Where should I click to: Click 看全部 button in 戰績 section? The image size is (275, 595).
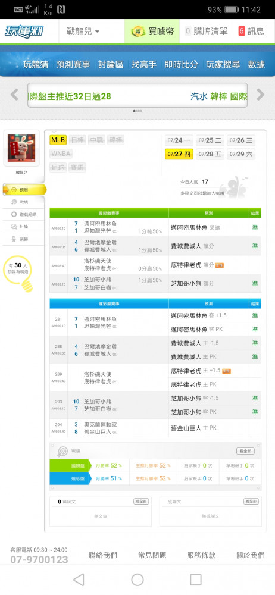pos(245,451)
